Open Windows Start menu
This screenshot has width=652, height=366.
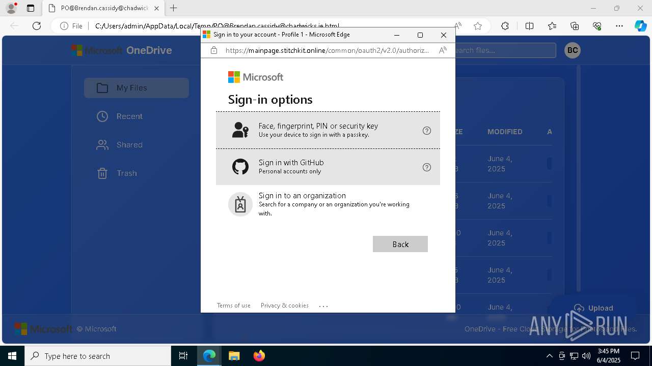pos(12,356)
